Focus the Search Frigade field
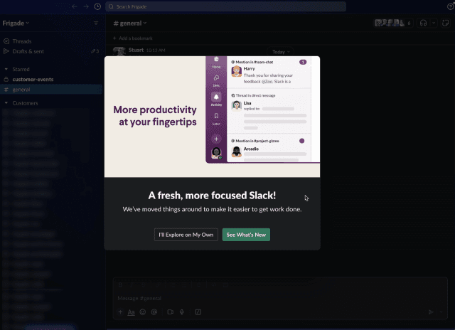This screenshot has width=455, height=330. (226, 6)
